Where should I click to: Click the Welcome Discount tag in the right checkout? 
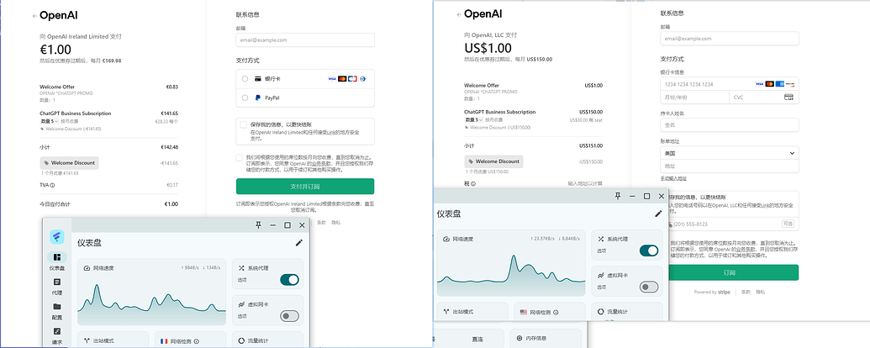point(493,161)
